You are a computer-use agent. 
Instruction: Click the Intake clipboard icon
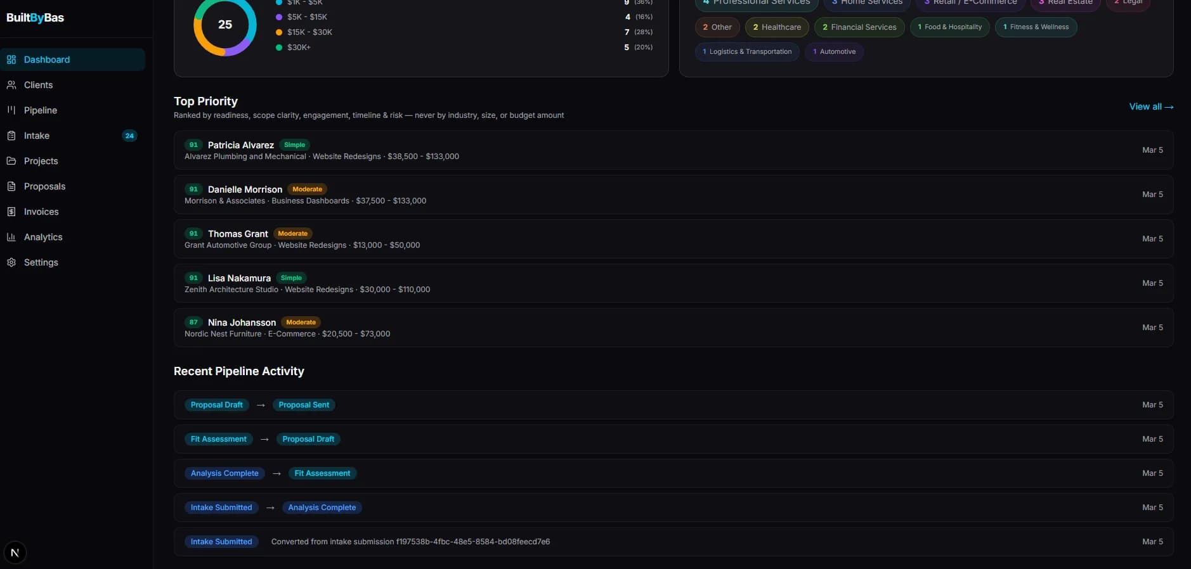[11, 136]
